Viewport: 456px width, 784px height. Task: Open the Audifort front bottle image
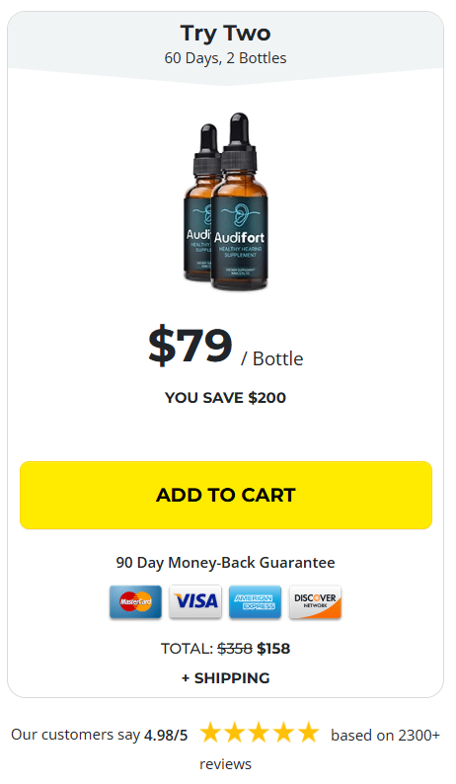click(240, 201)
